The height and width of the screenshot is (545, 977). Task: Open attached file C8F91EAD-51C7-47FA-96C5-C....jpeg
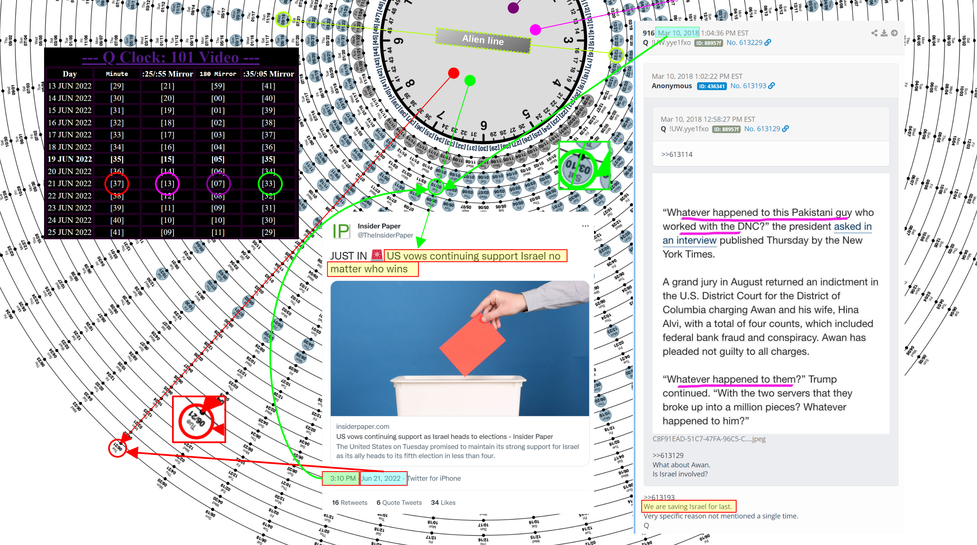(x=709, y=439)
